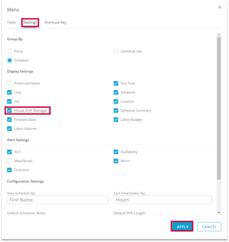Viewport: 229px width, 242px height.
Task: Uncheck the Labor Budget option
Action: (116, 119)
